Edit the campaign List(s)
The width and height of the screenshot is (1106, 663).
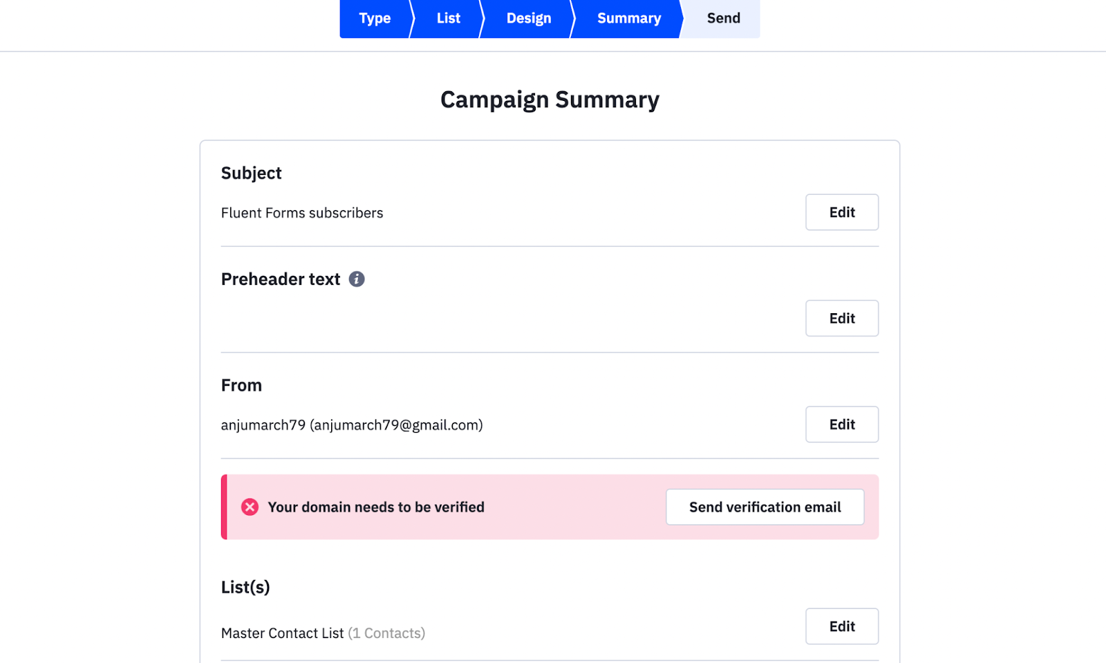point(841,626)
